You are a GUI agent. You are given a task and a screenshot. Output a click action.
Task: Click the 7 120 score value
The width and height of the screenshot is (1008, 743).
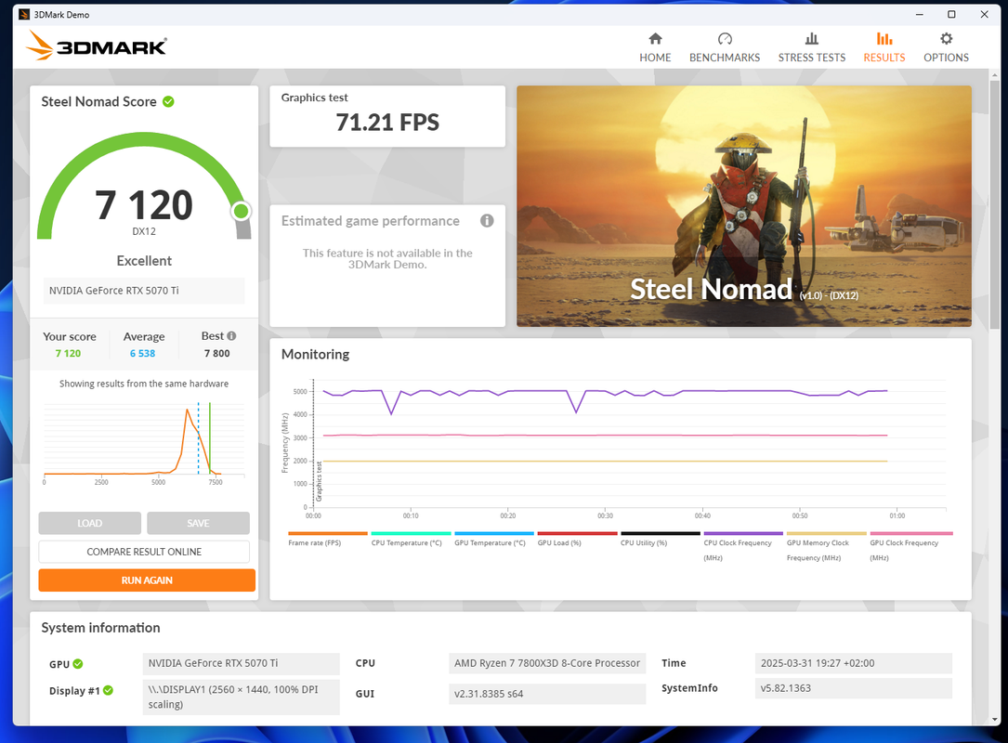144,205
